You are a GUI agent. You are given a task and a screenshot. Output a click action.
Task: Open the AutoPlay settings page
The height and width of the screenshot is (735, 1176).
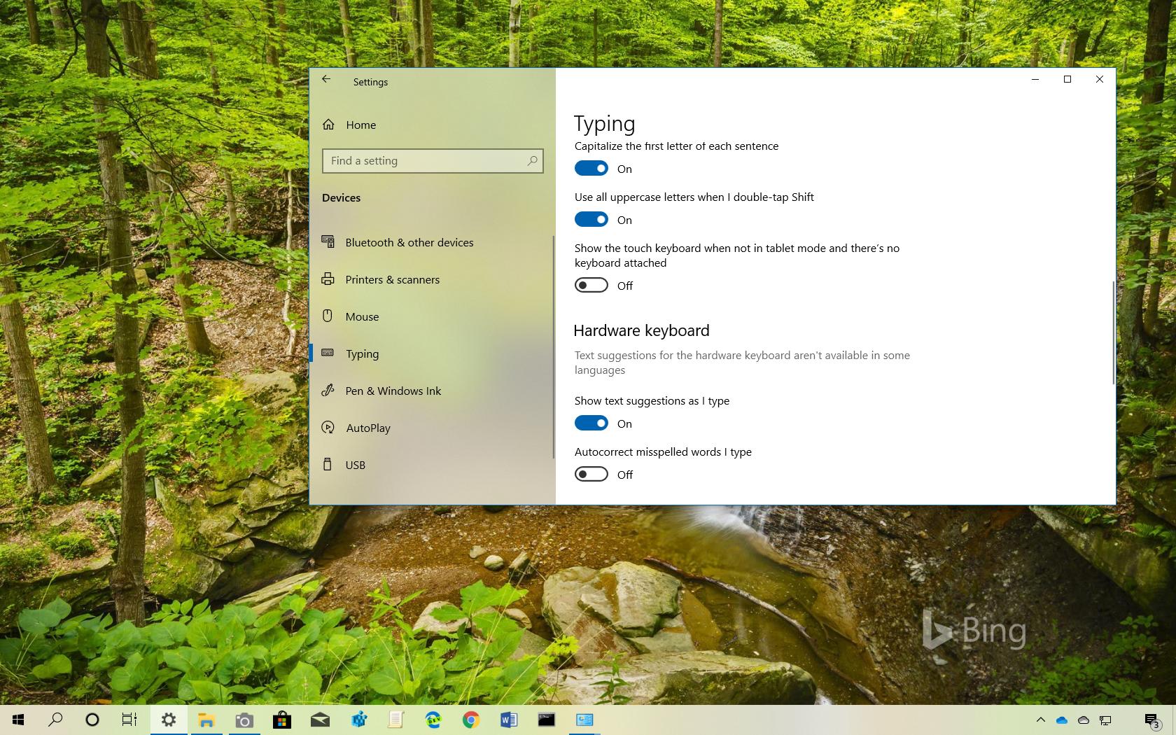(x=367, y=428)
